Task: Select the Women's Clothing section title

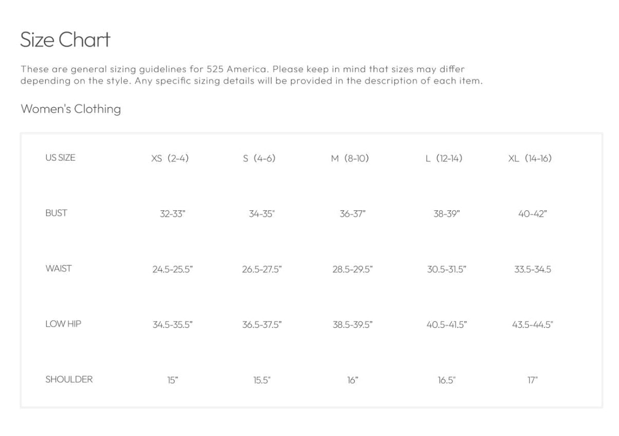Action: tap(71, 109)
